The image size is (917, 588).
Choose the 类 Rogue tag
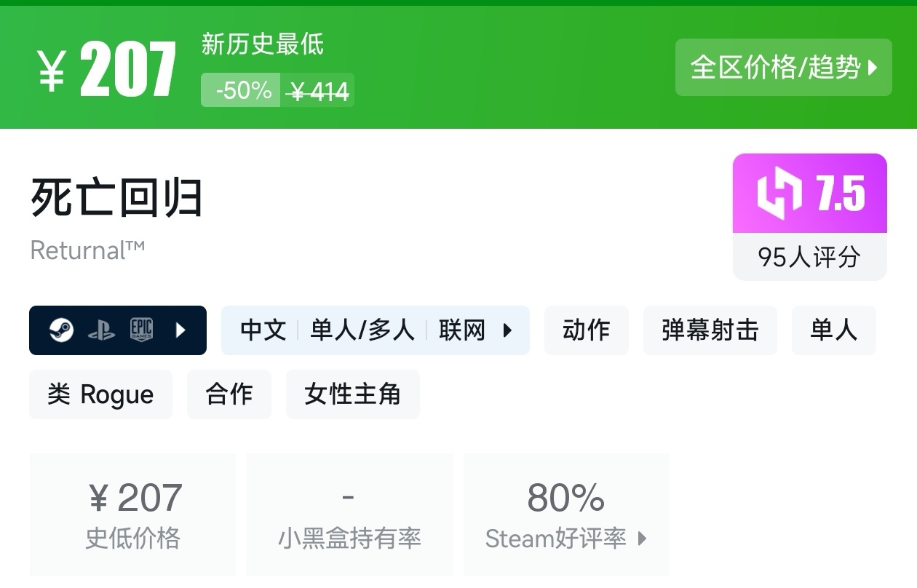point(100,394)
